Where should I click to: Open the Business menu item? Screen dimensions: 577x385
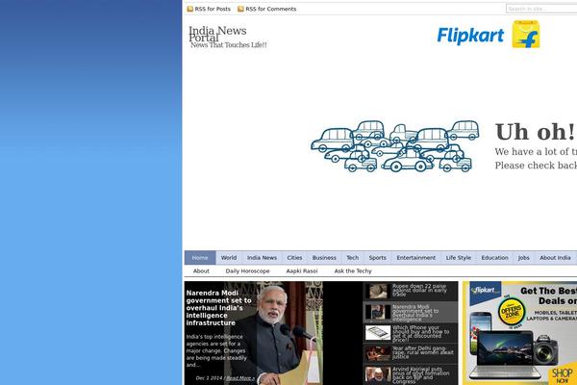324,258
